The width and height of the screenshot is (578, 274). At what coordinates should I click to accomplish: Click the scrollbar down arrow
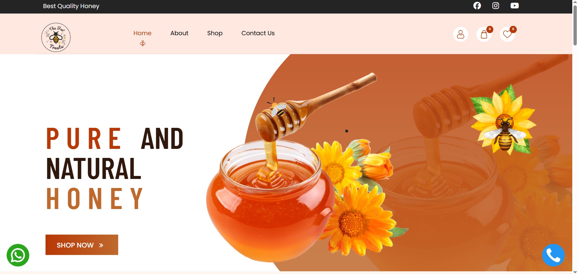pos(575,272)
